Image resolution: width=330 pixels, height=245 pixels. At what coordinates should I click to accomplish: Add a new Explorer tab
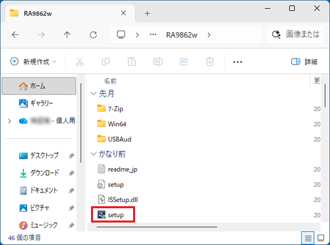coord(147,14)
